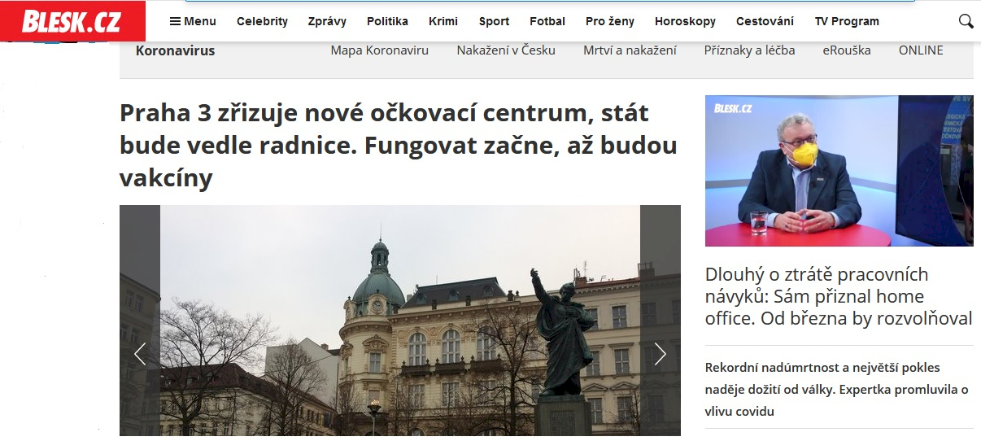Screen dimensions: 981x441
Task: Open Nakažení v Česku link
Action: (x=506, y=50)
